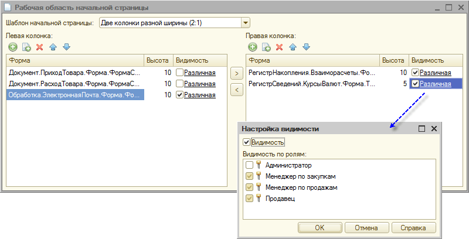The height and width of the screenshot is (239, 469).
Task: Toggle Менеджер по закупкам role checkbox
Action: pyautogui.click(x=250, y=176)
